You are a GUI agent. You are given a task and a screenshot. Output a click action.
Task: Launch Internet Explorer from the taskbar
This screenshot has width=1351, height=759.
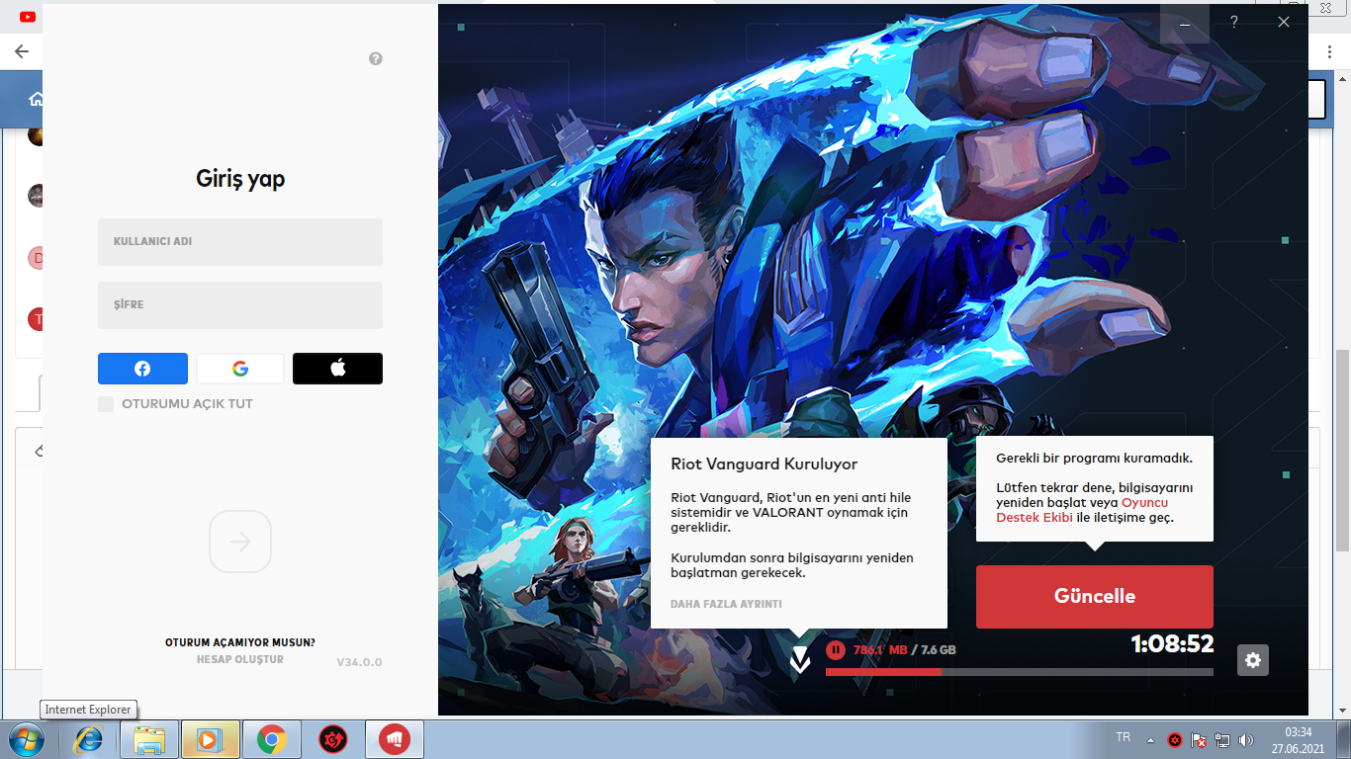90,739
